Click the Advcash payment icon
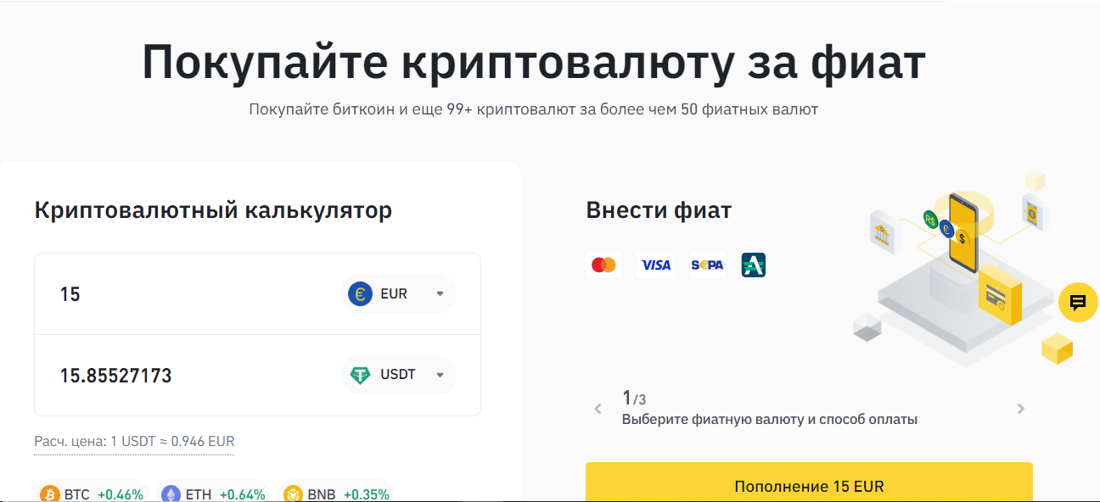1100x502 pixels. [x=754, y=265]
